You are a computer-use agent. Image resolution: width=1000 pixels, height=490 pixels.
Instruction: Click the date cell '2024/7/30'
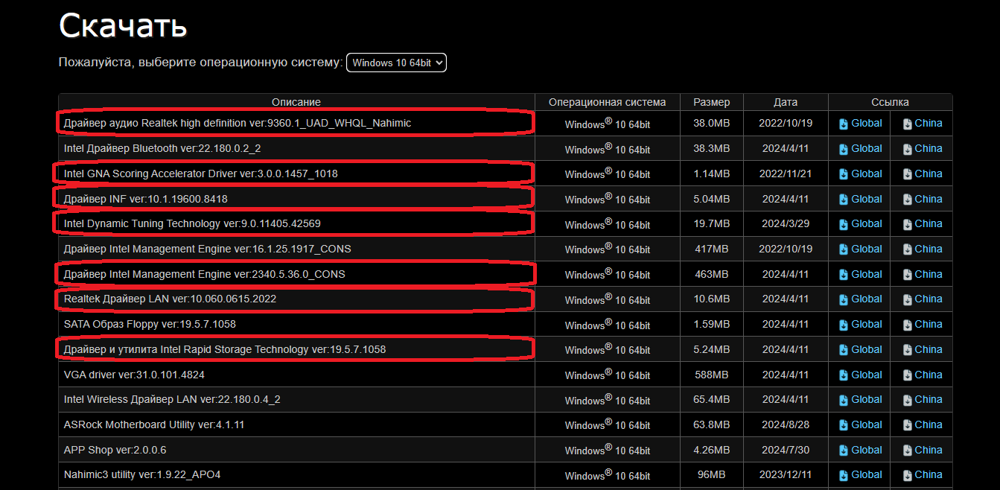coord(786,450)
